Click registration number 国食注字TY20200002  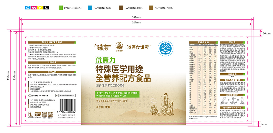click(110, 85)
